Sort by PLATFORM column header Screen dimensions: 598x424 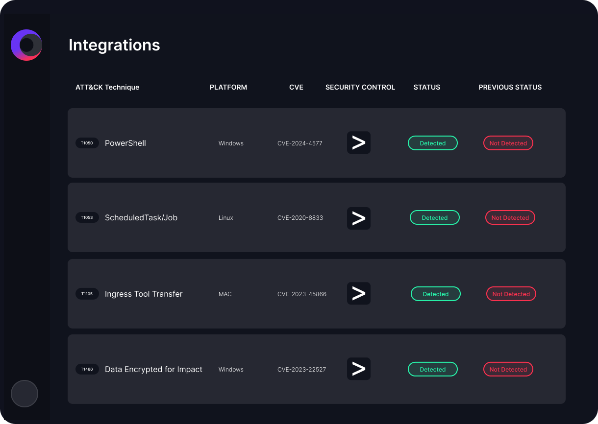click(x=228, y=87)
